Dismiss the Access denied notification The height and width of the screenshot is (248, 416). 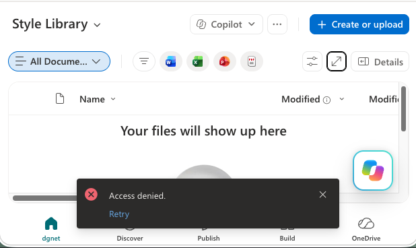(322, 195)
